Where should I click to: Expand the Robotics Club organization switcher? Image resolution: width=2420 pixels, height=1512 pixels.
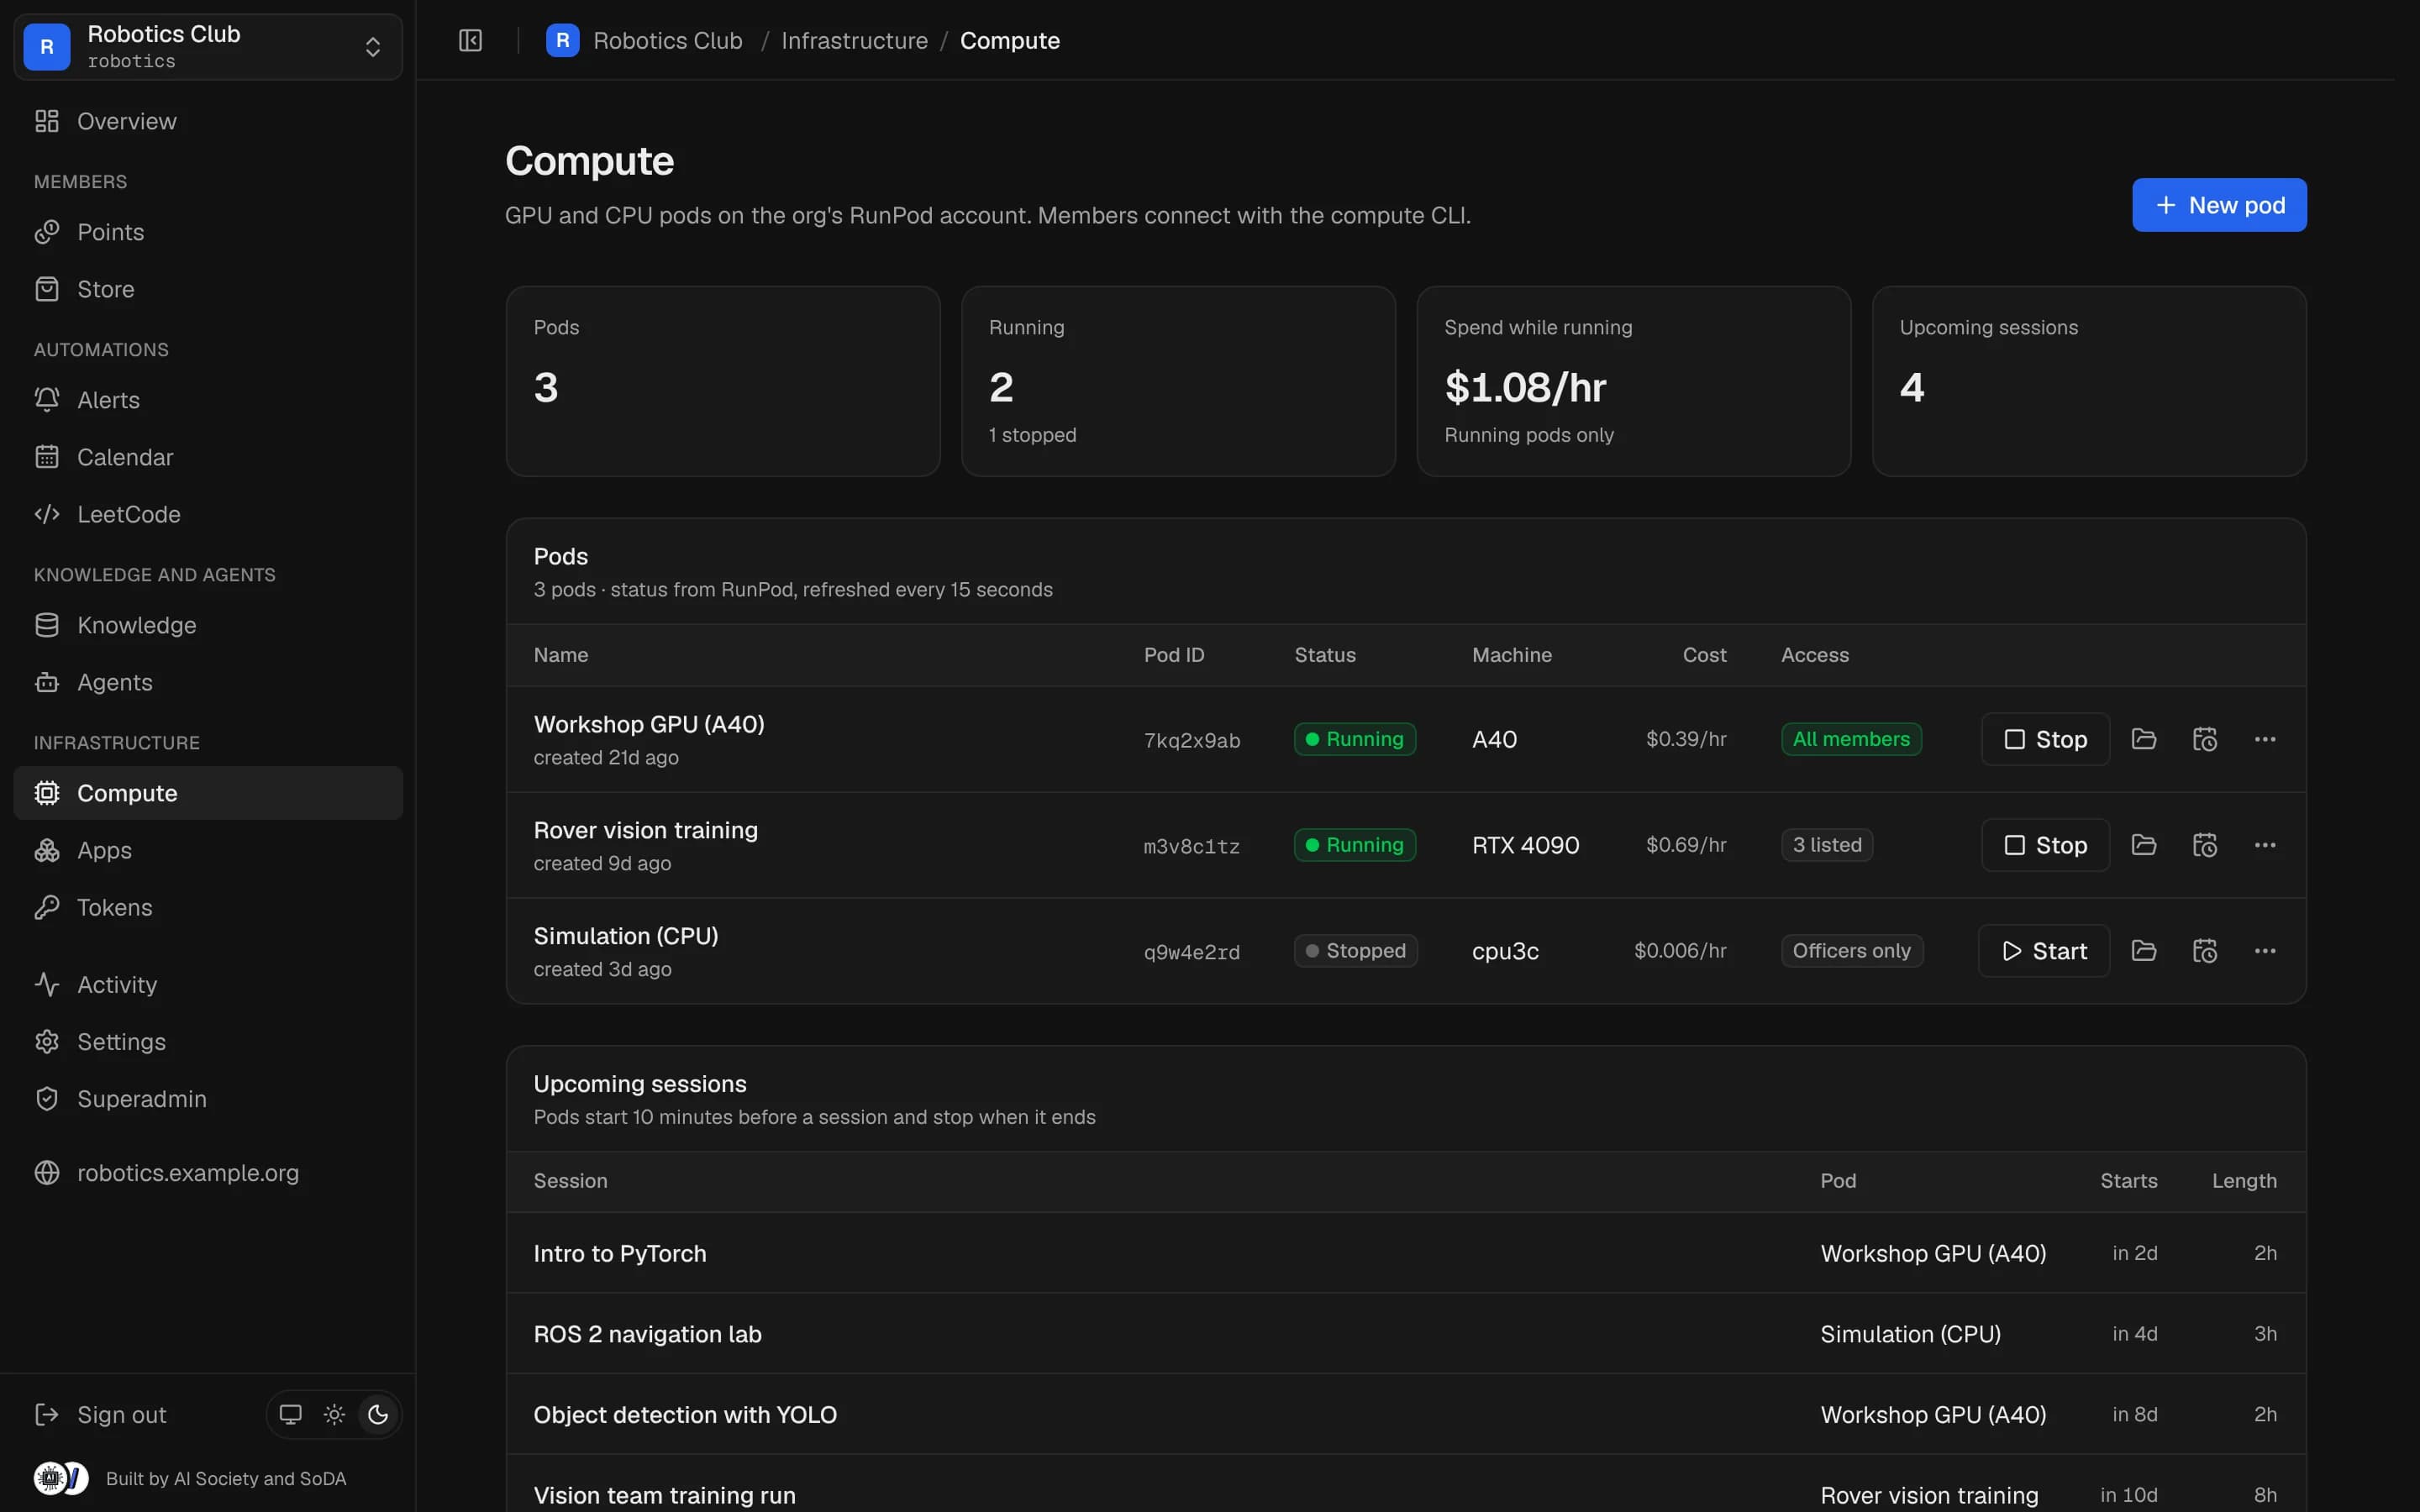coord(208,47)
